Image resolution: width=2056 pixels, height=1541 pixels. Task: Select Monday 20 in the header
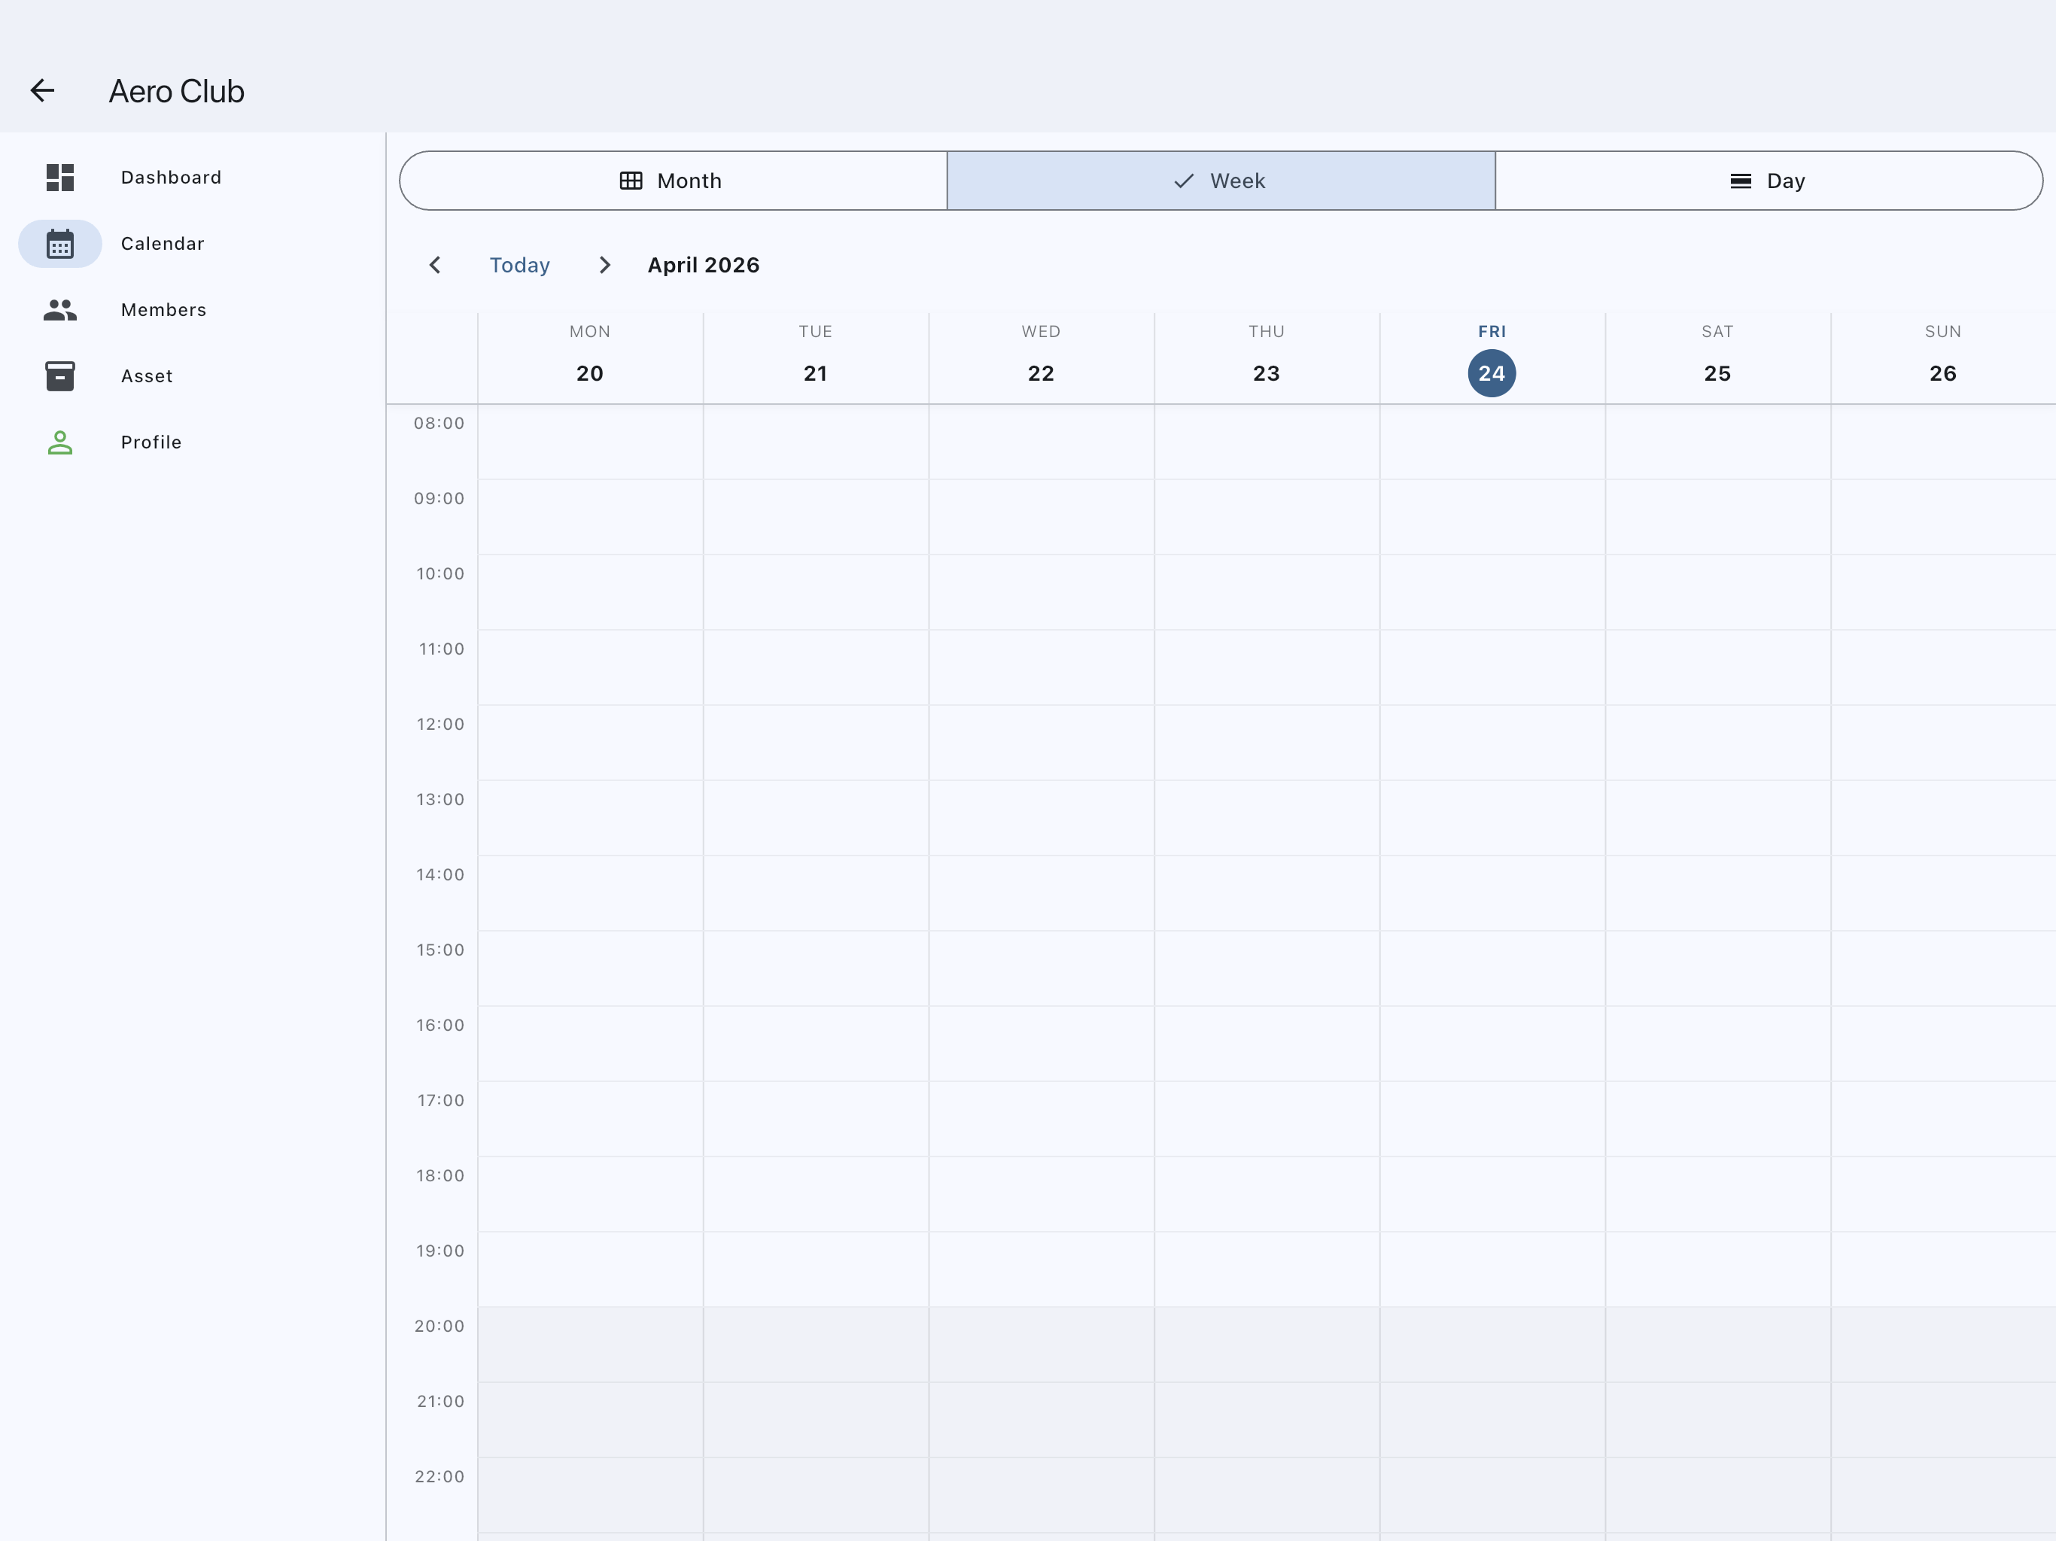point(590,358)
